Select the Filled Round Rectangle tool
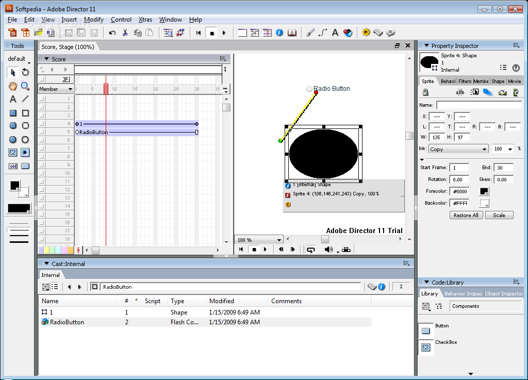Image resolution: width=528 pixels, height=380 pixels. (13, 125)
